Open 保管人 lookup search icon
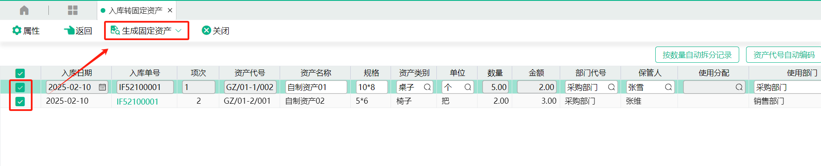The height and width of the screenshot is (166, 821). coord(668,87)
